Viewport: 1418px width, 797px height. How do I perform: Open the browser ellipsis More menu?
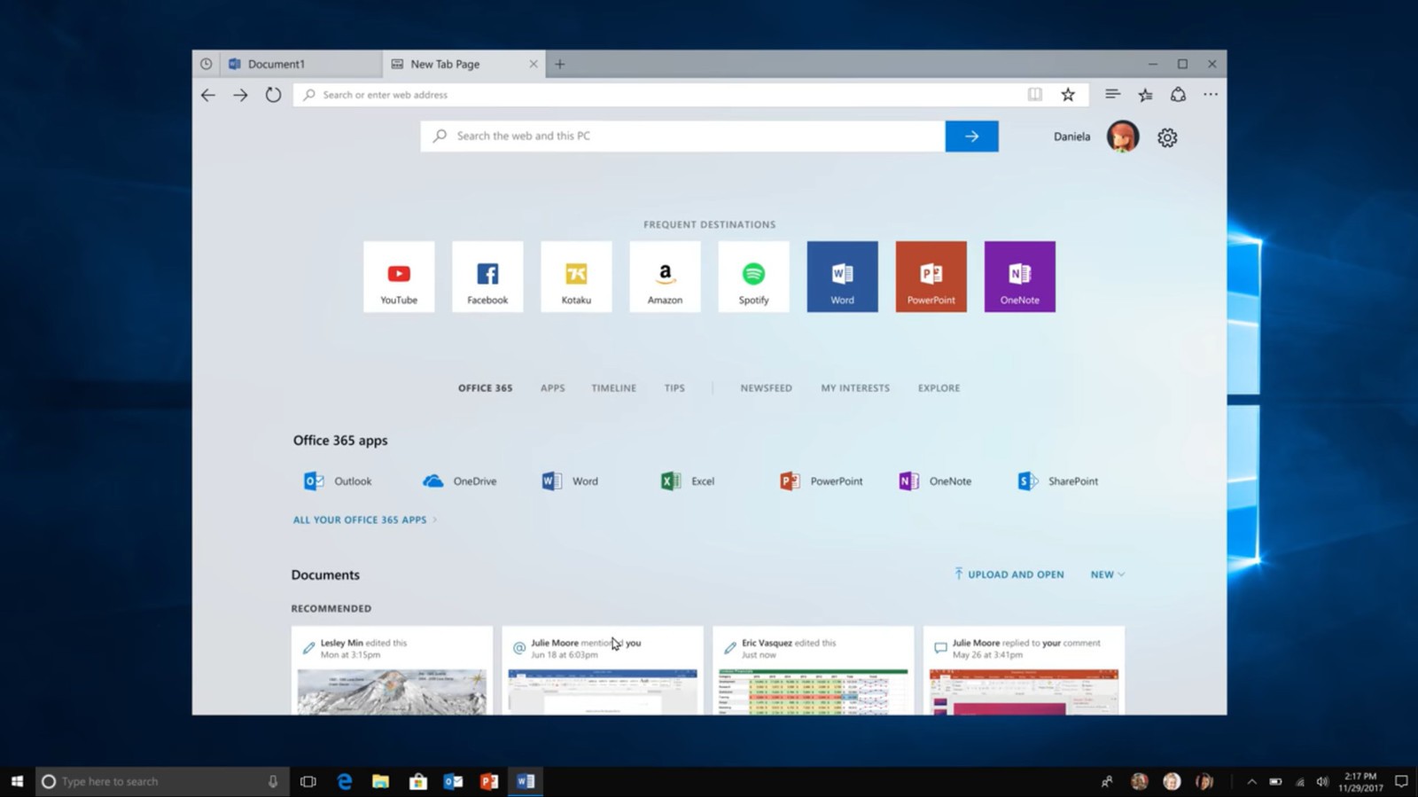[1210, 95]
